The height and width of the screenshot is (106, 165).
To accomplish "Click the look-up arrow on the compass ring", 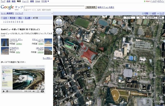I will click(59, 20).
